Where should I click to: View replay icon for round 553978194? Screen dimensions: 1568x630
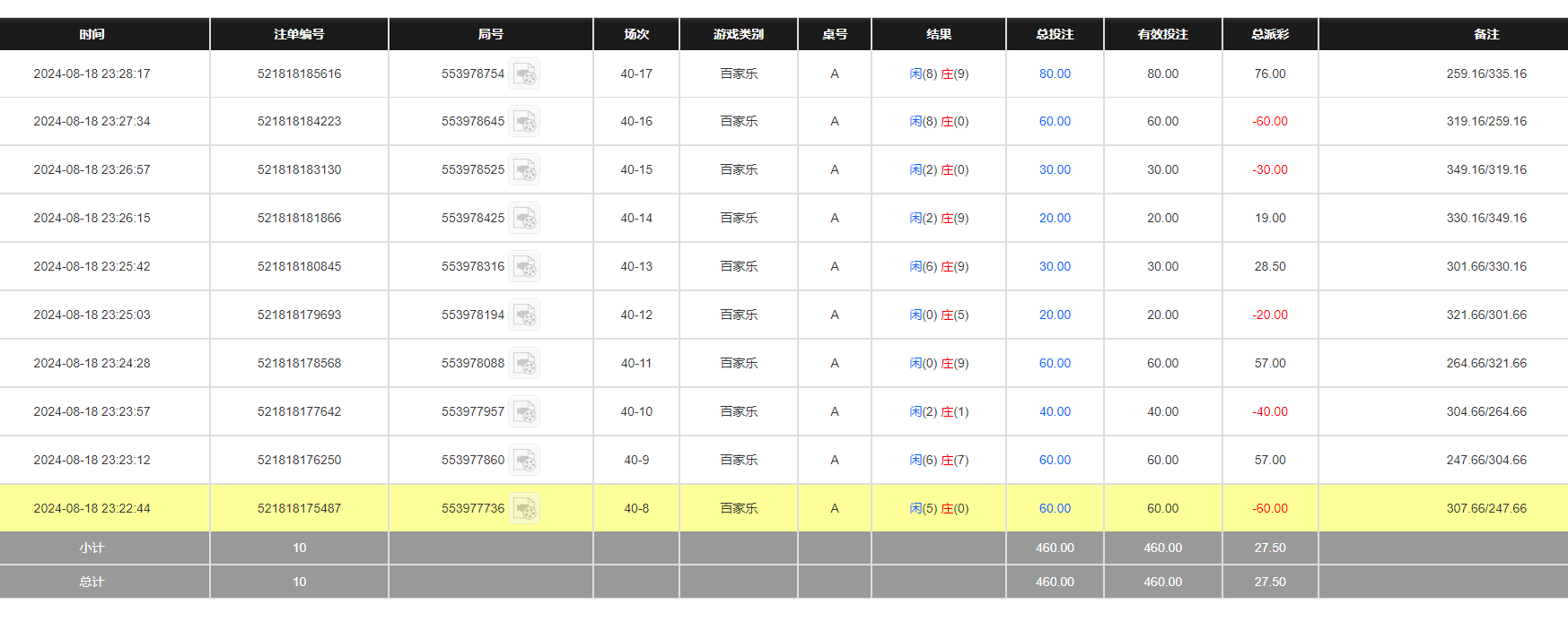point(524,315)
